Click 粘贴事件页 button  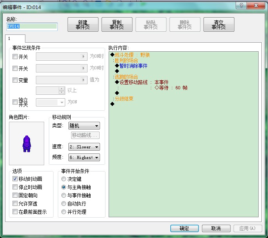point(151,25)
